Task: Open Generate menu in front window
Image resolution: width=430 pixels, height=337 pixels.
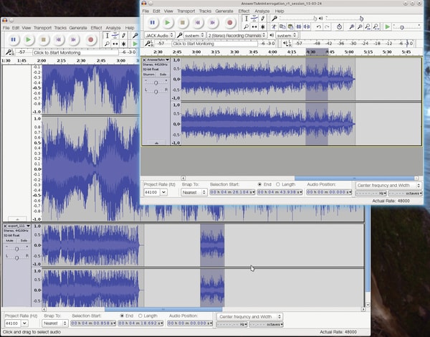Action: (224, 11)
